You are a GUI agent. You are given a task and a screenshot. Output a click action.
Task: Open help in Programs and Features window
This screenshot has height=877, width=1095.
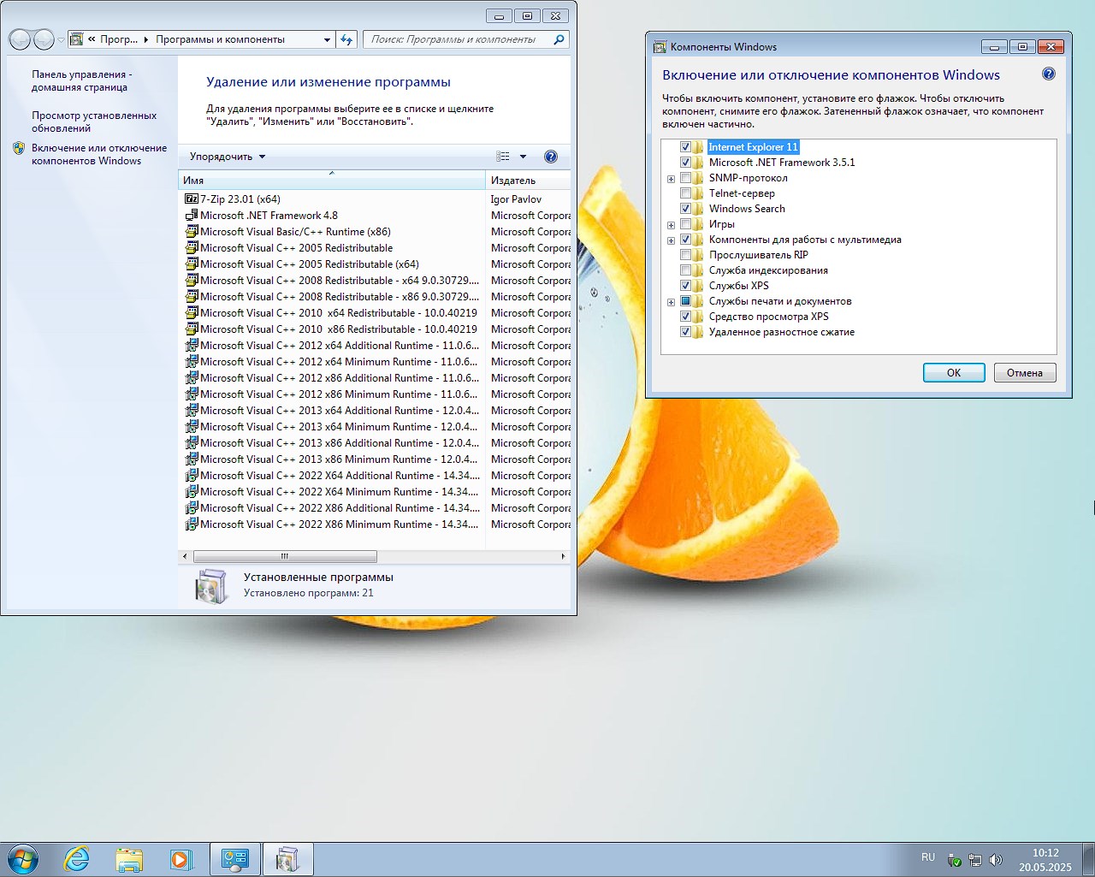tap(551, 157)
